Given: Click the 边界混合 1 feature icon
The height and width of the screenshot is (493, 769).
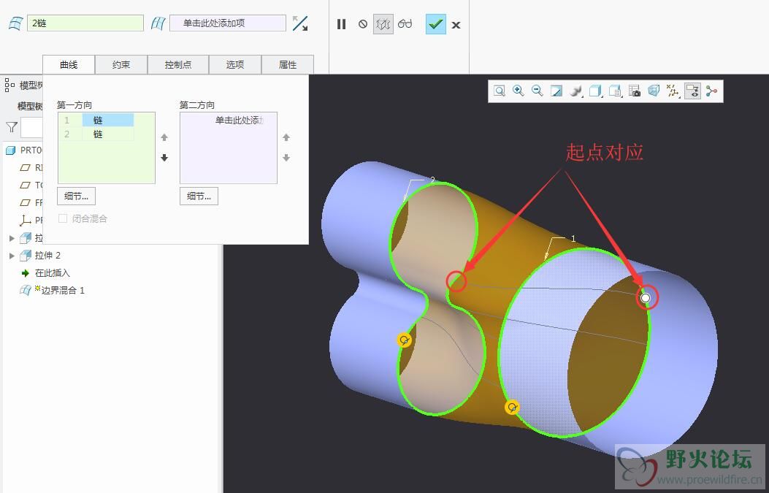Looking at the screenshot, I should [26, 290].
